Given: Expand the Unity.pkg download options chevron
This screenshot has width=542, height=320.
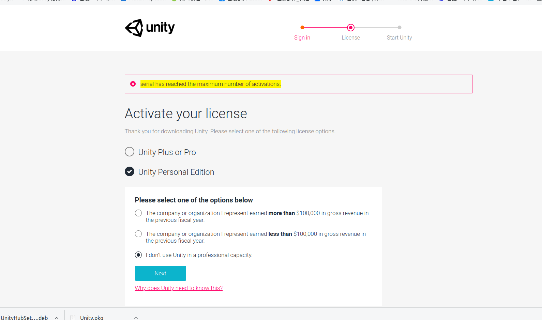Looking at the screenshot, I should (x=136, y=317).
